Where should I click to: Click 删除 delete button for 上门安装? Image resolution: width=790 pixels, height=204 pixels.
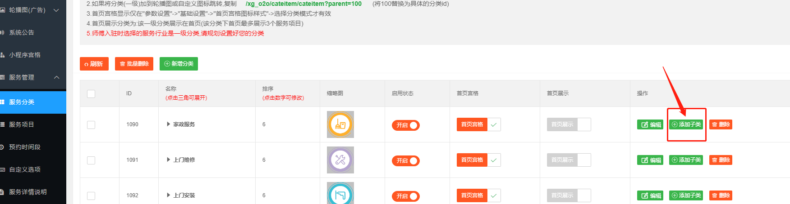[x=721, y=195]
